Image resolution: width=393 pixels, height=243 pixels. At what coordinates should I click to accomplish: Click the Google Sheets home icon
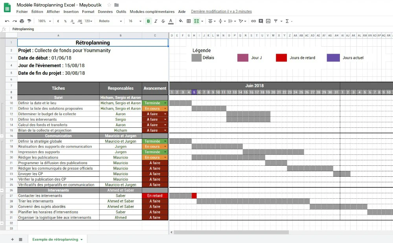click(7, 7)
